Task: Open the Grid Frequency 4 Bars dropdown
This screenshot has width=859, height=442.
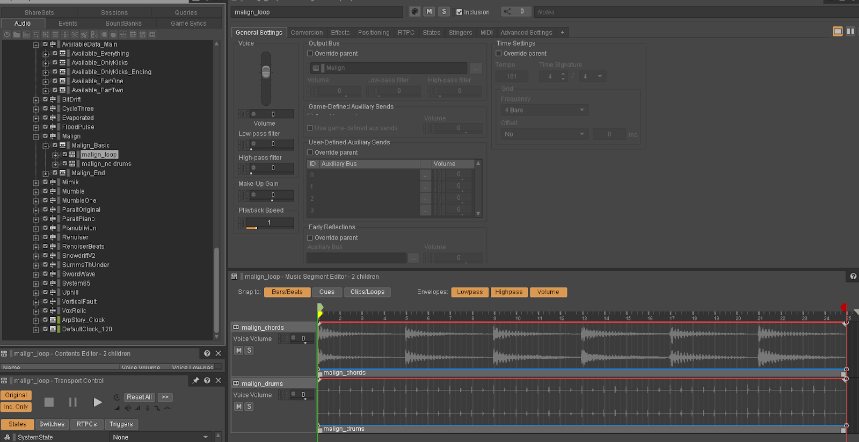Action: (544, 110)
